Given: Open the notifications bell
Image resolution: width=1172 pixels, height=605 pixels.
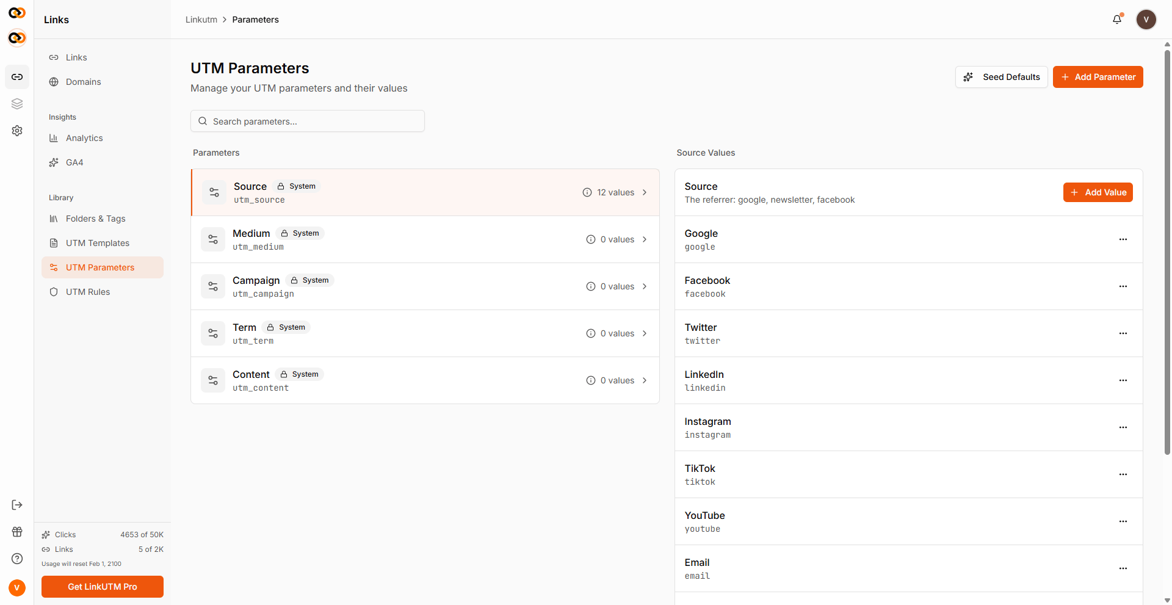Looking at the screenshot, I should pos(1117,20).
